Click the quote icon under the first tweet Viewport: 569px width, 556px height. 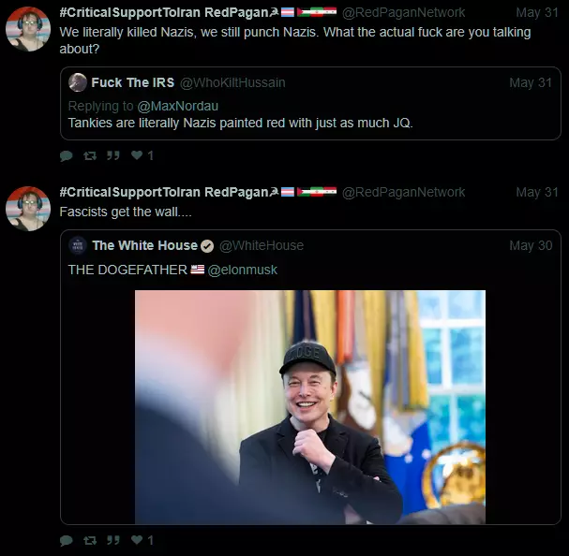[113, 155]
